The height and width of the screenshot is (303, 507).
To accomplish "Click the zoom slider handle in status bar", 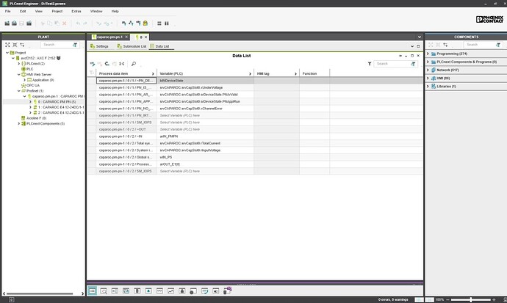I will tap(471, 300).
